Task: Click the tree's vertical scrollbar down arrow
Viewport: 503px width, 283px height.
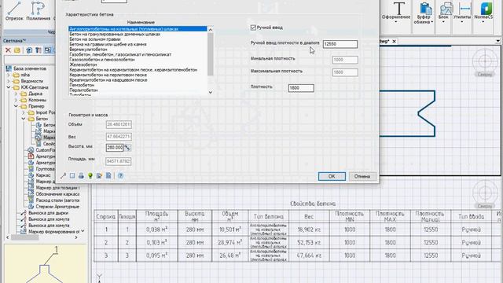Action: [83, 231]
